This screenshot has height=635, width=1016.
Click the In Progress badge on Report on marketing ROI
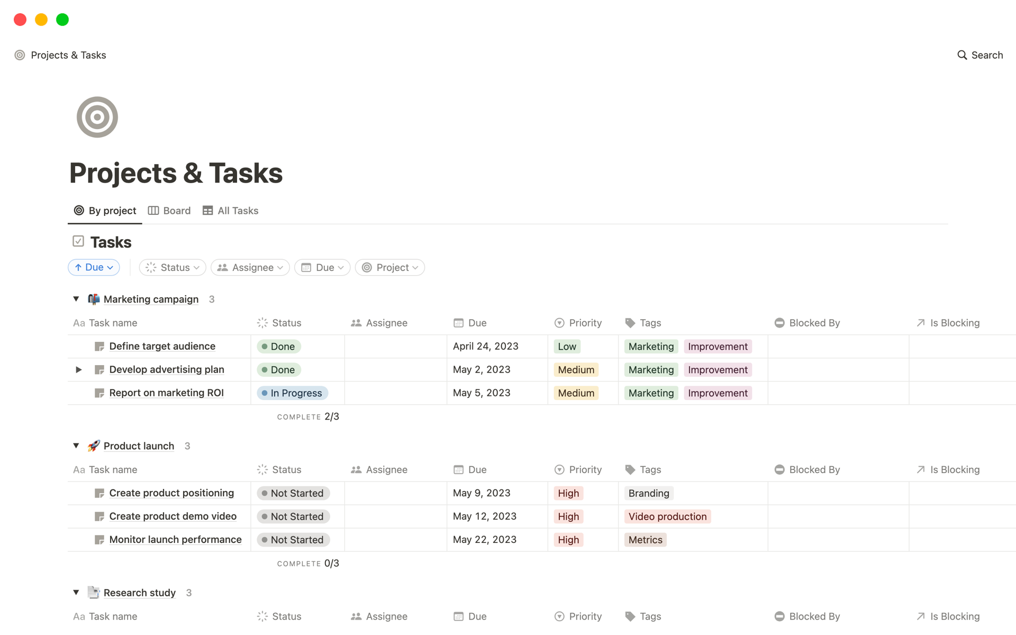coord(292,393)
